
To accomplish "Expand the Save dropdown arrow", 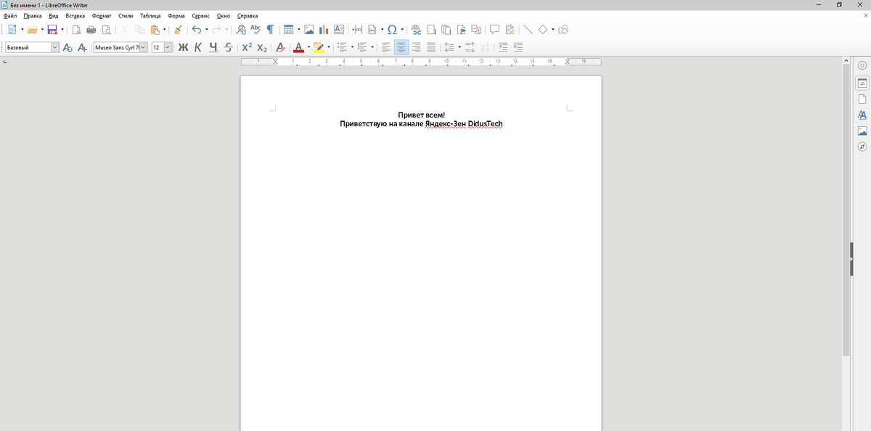I will coord(62,30).
